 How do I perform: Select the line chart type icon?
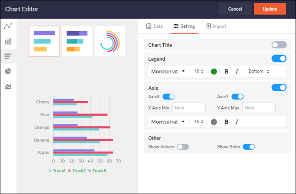coord(8,26)
